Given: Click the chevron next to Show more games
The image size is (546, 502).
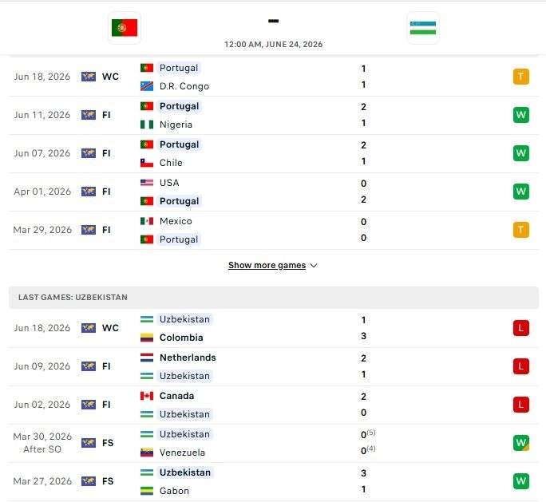Looking at the screenshot, I should coord(314,266).
